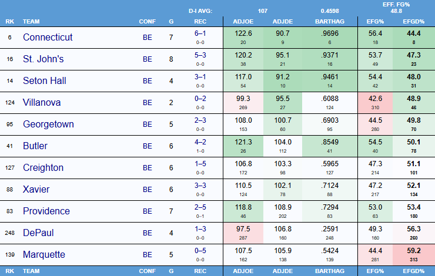Sort by EFGD% in the bottom header
Viewport: 435px width, 276px height.
point(414,271)
